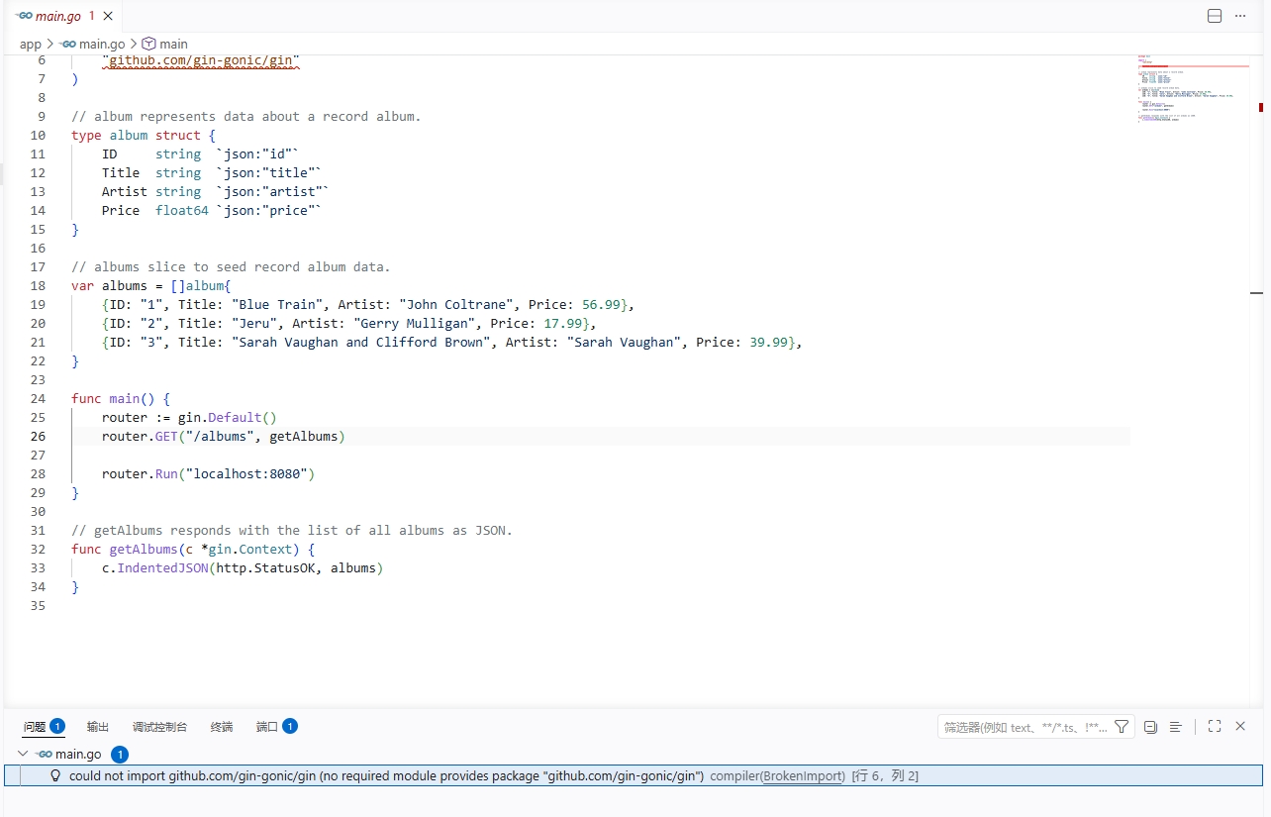Toggle view as table icon in Problems panel
This screenshot has height=817, width=1271.
pos(1176,727)
